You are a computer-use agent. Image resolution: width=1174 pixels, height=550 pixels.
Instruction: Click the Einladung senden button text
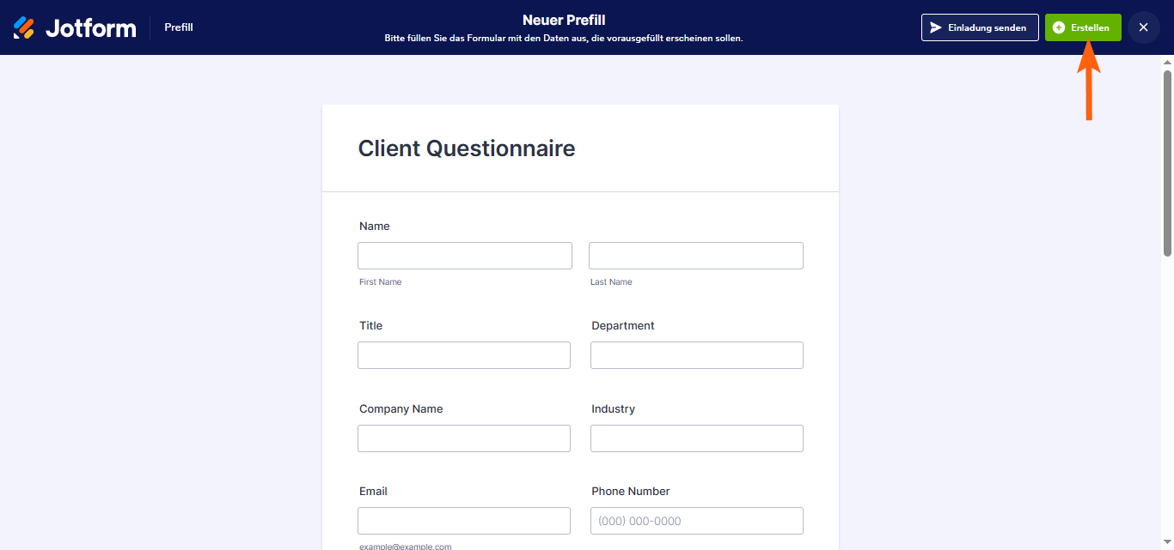tap(987, 27)
